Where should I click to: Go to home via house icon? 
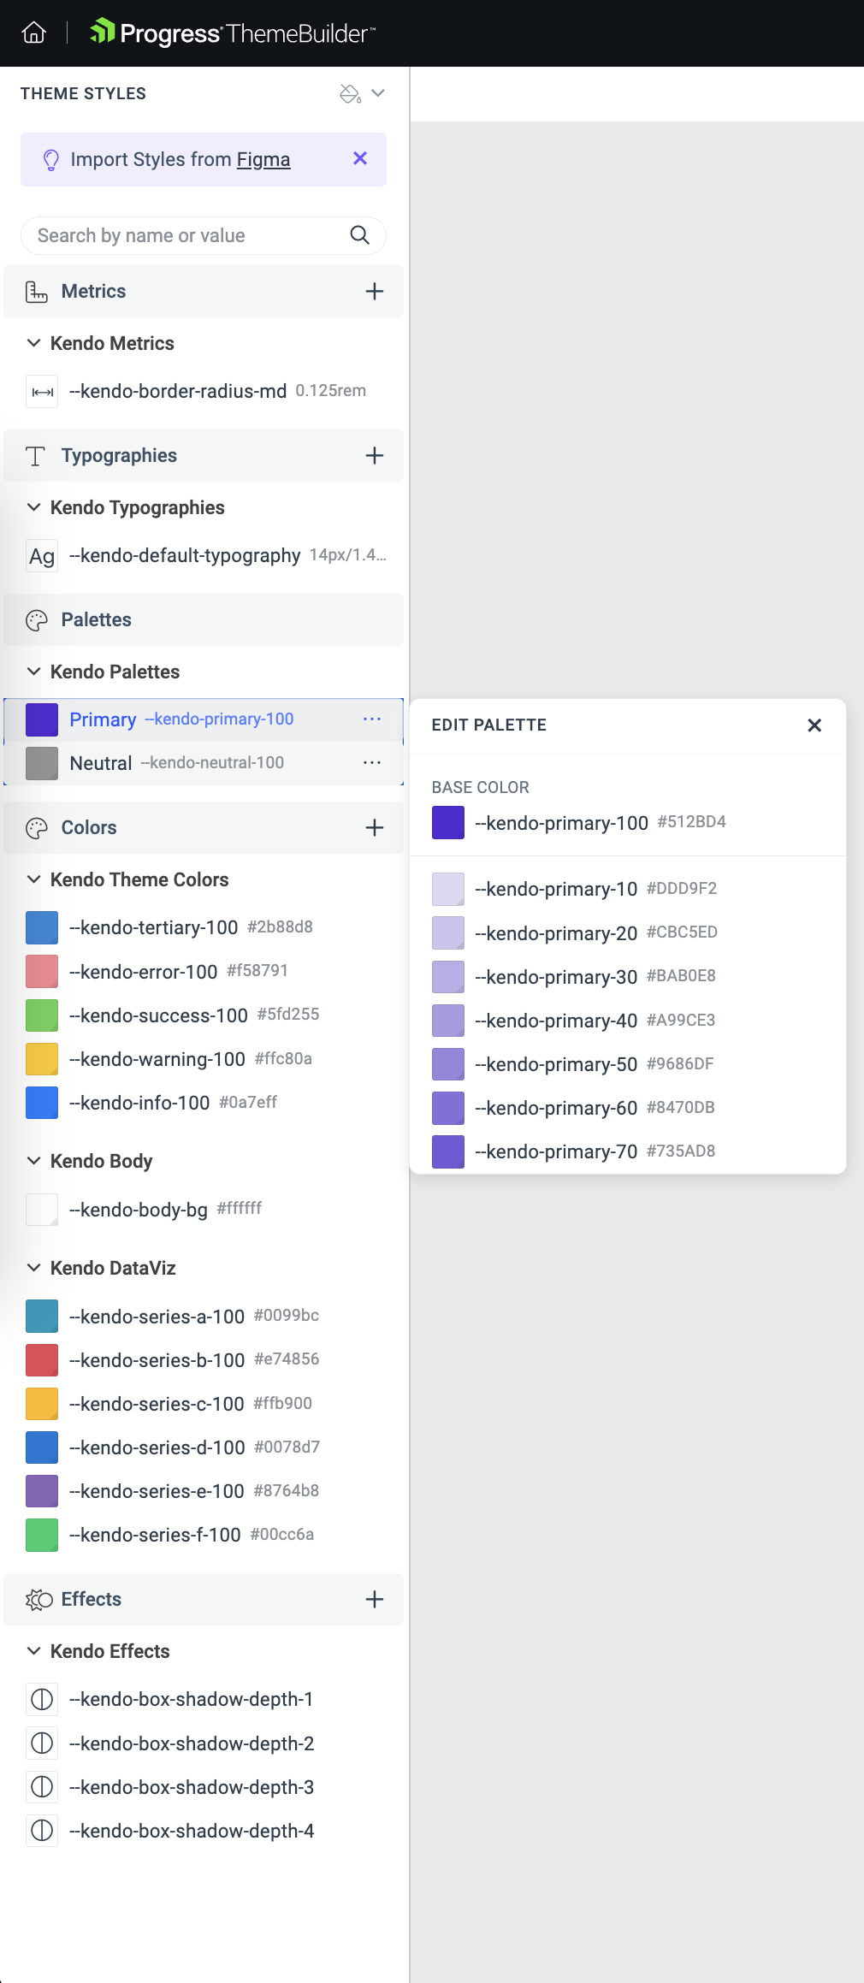click(34, 33)
